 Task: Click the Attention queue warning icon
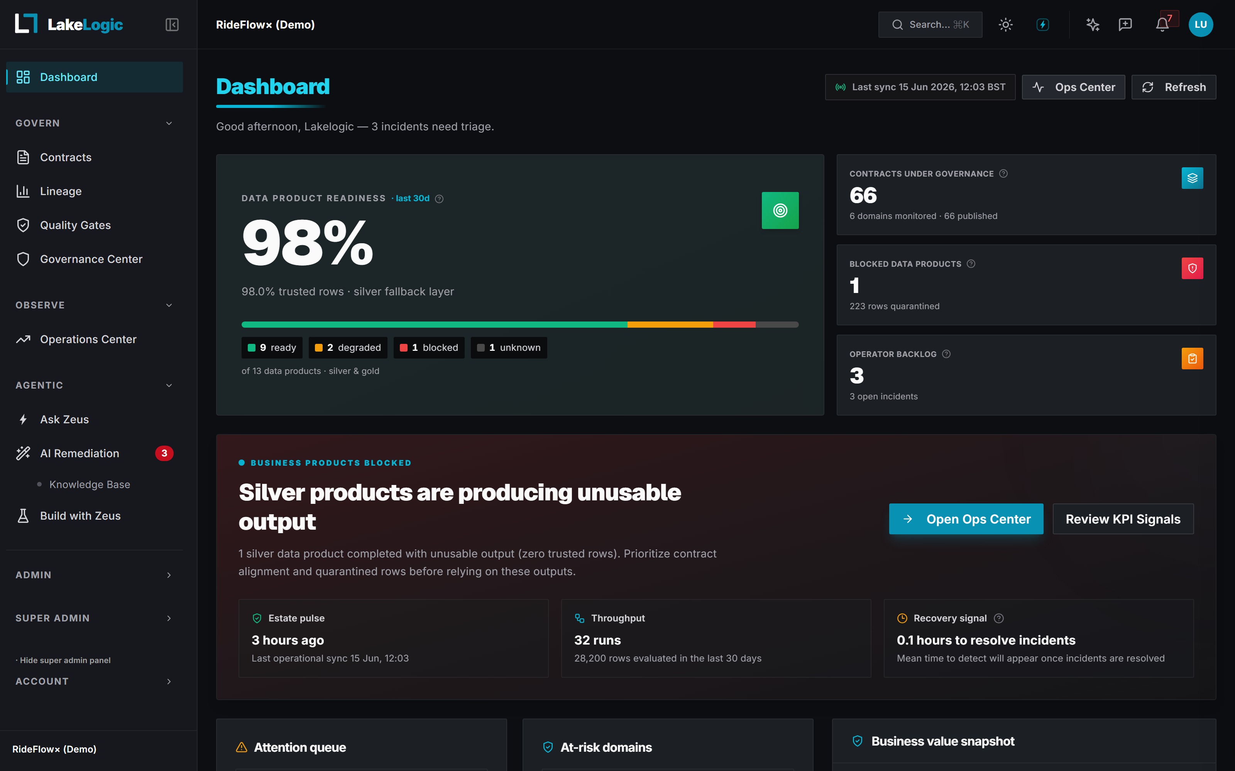click(x=241, y=747)
